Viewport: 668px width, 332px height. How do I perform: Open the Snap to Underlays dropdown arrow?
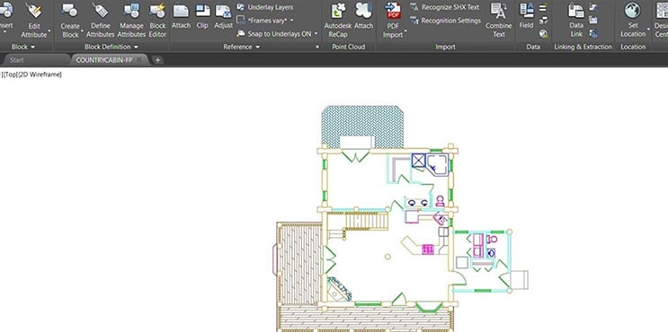[316, 33]
